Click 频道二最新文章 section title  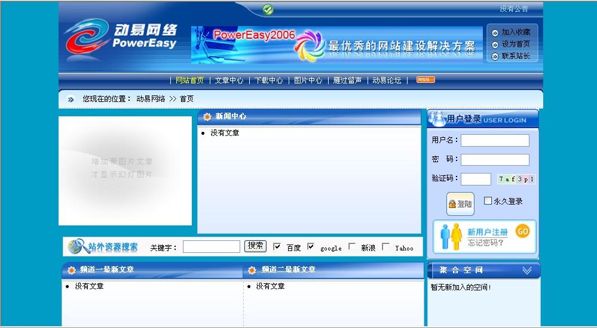coord(288,270)
